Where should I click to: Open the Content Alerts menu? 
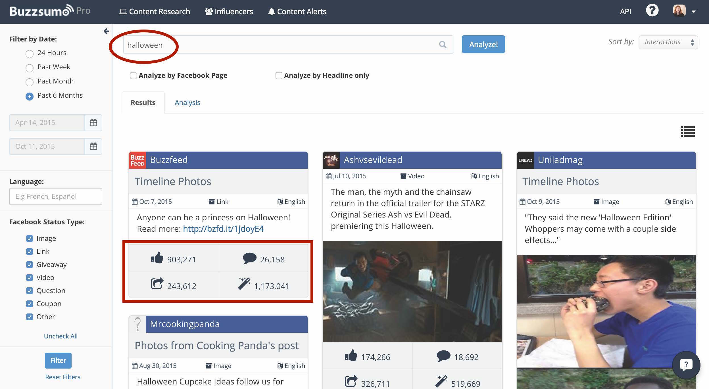297,11
